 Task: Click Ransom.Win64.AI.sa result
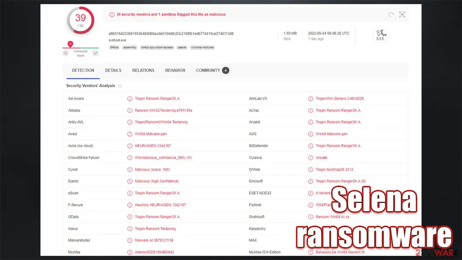pyautogui.click(x=332, y=217)
